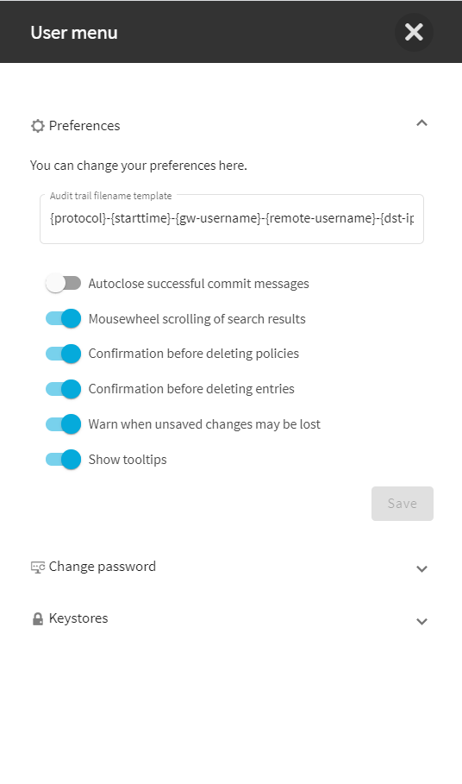
Task: Click the Preferences section heading
Action: click(x=84, y=126)
